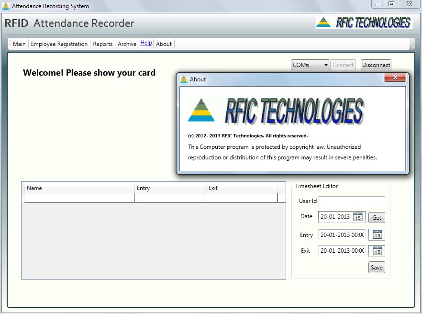Sort by the Entry column header
Image resolution: width=422 pixels, height=314 pixels.
[x=170, y=188]
